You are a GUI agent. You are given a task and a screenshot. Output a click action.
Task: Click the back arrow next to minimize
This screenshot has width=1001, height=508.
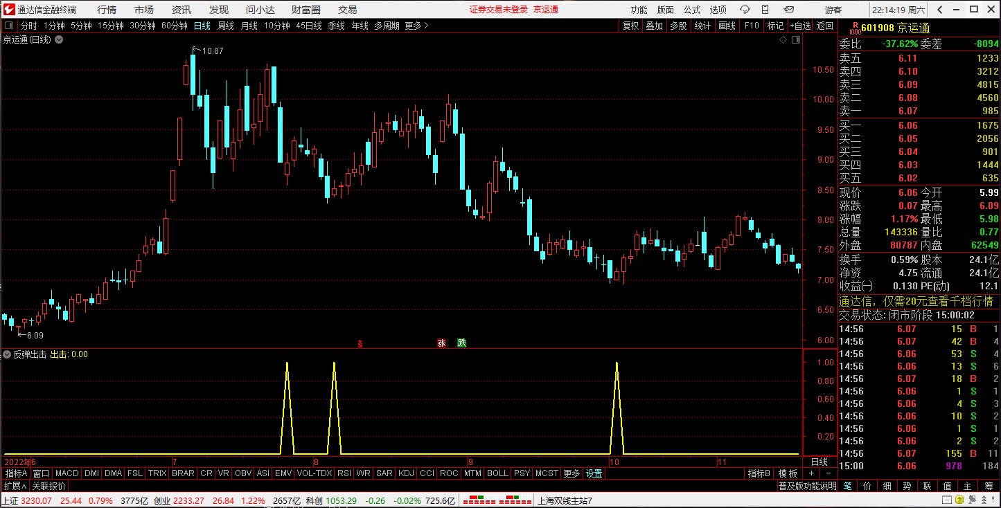(x=939, y=10)
